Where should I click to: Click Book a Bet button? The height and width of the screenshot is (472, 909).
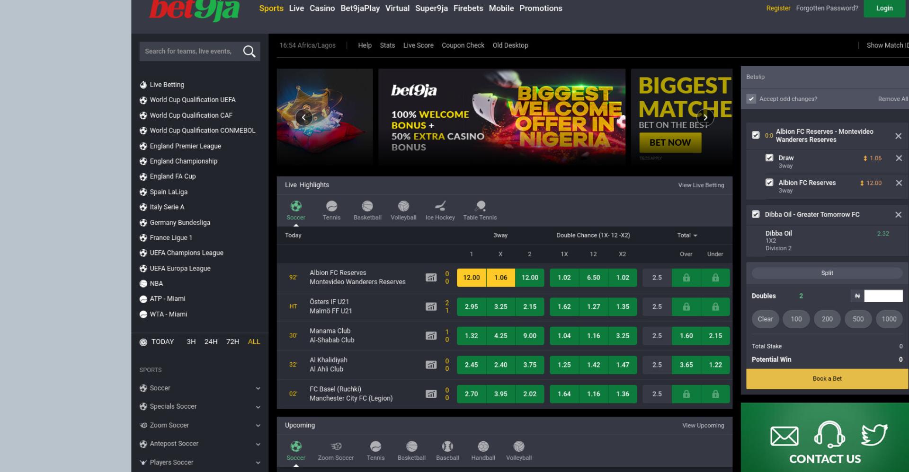coord(827,379)
